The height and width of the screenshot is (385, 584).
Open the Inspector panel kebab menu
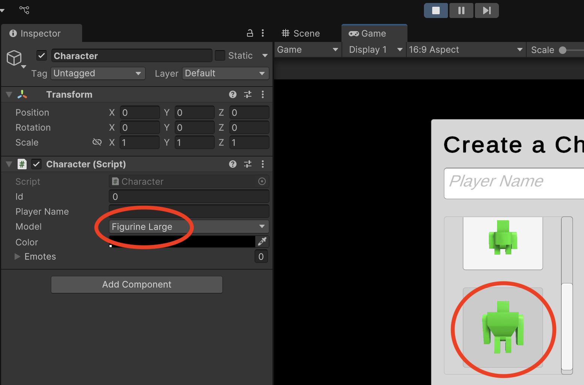click(263, 33)
